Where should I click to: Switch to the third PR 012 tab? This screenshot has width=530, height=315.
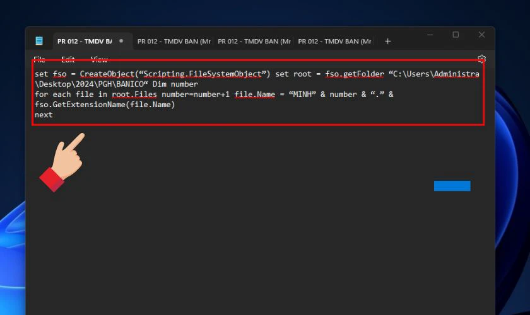(x=254, y=41)
